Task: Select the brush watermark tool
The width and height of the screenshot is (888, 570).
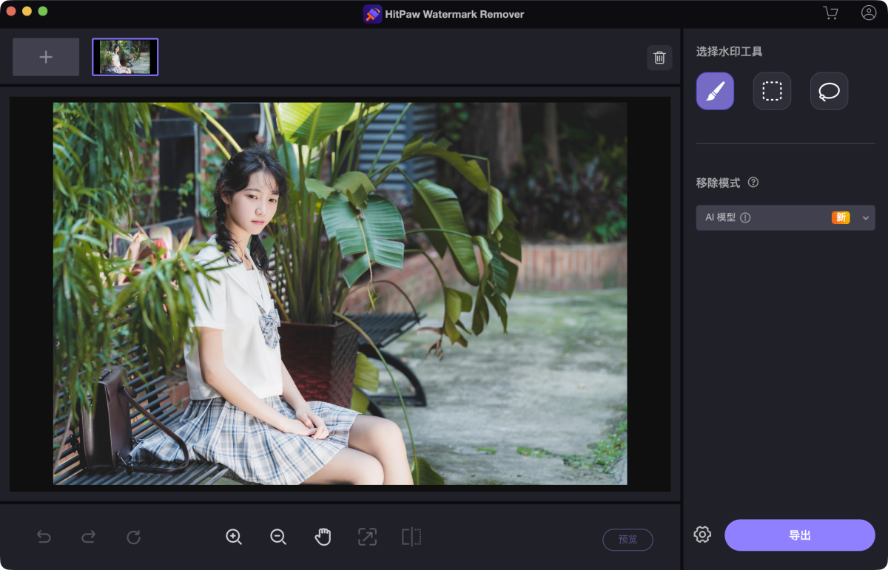Action: [715, 91]
